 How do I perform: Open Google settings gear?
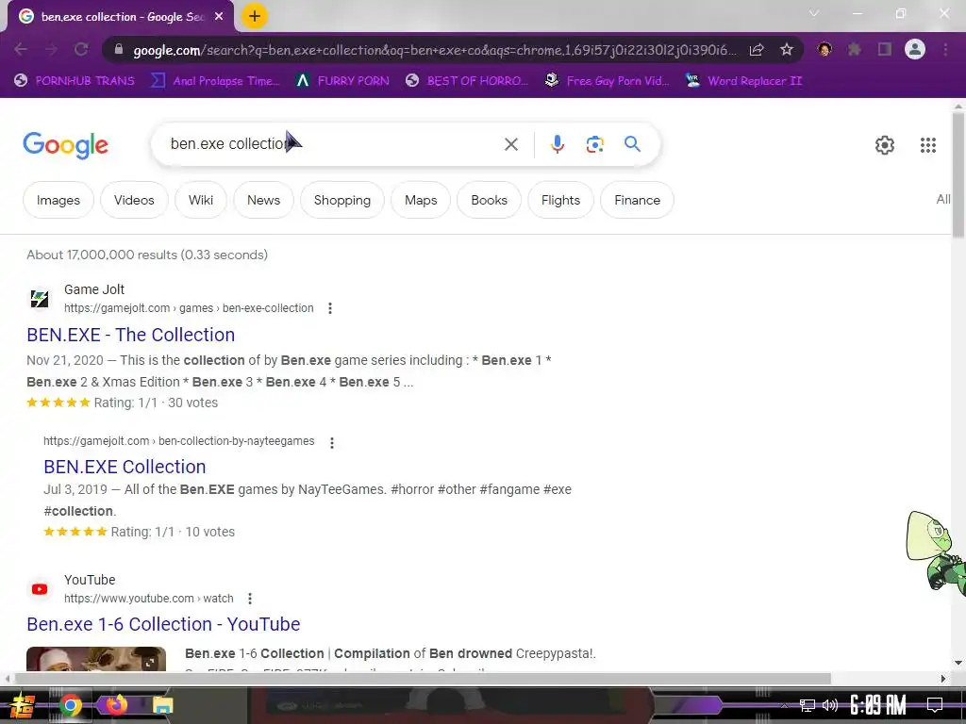pyautogui.click(x=885, y=145)
